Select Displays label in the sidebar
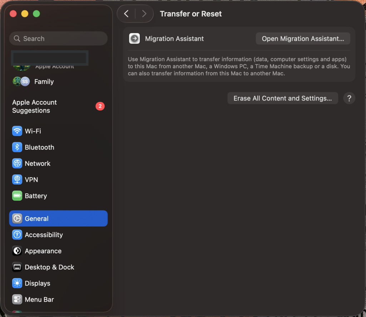 pyautogui.click(x=38, y=283)
